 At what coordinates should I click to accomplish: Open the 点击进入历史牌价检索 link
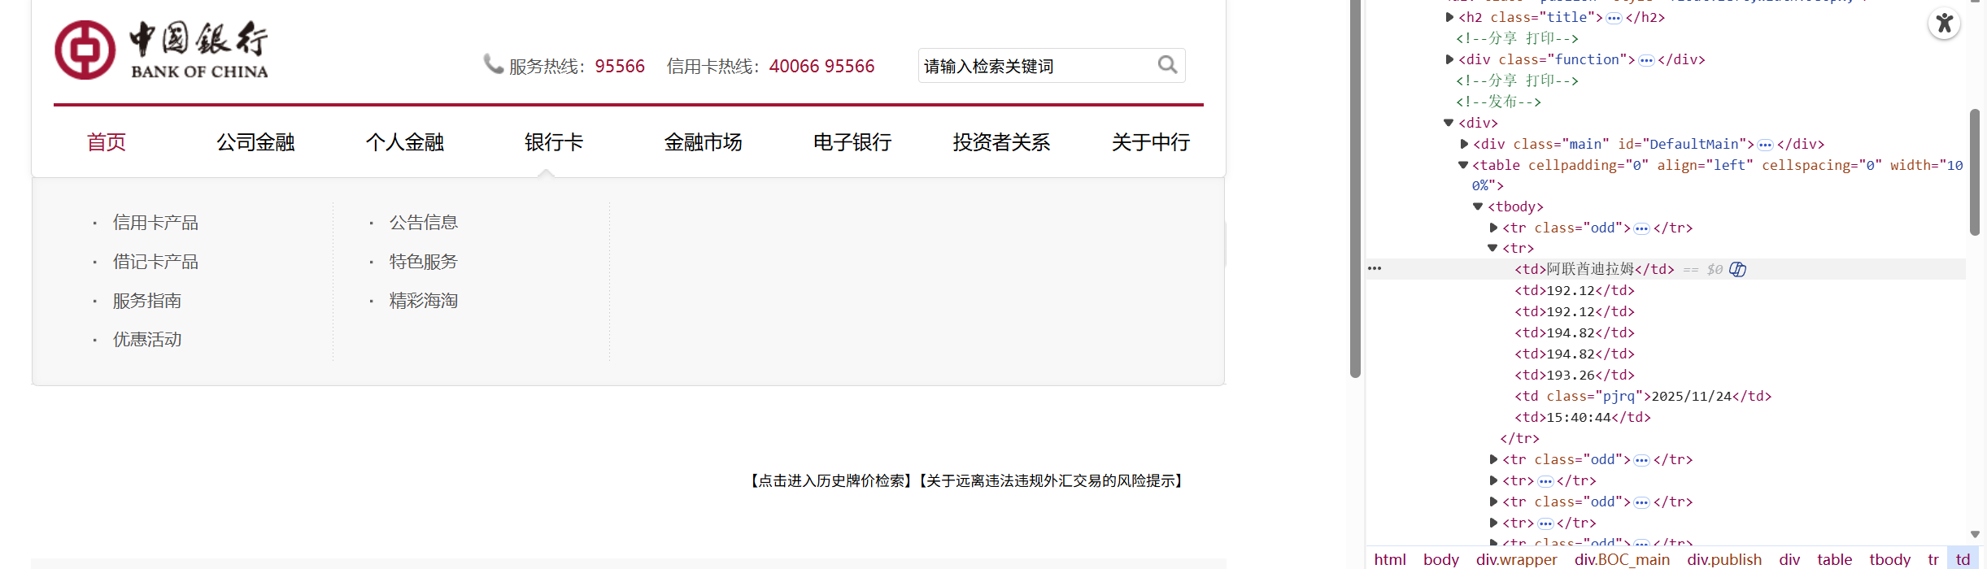(x=829, y=481)
